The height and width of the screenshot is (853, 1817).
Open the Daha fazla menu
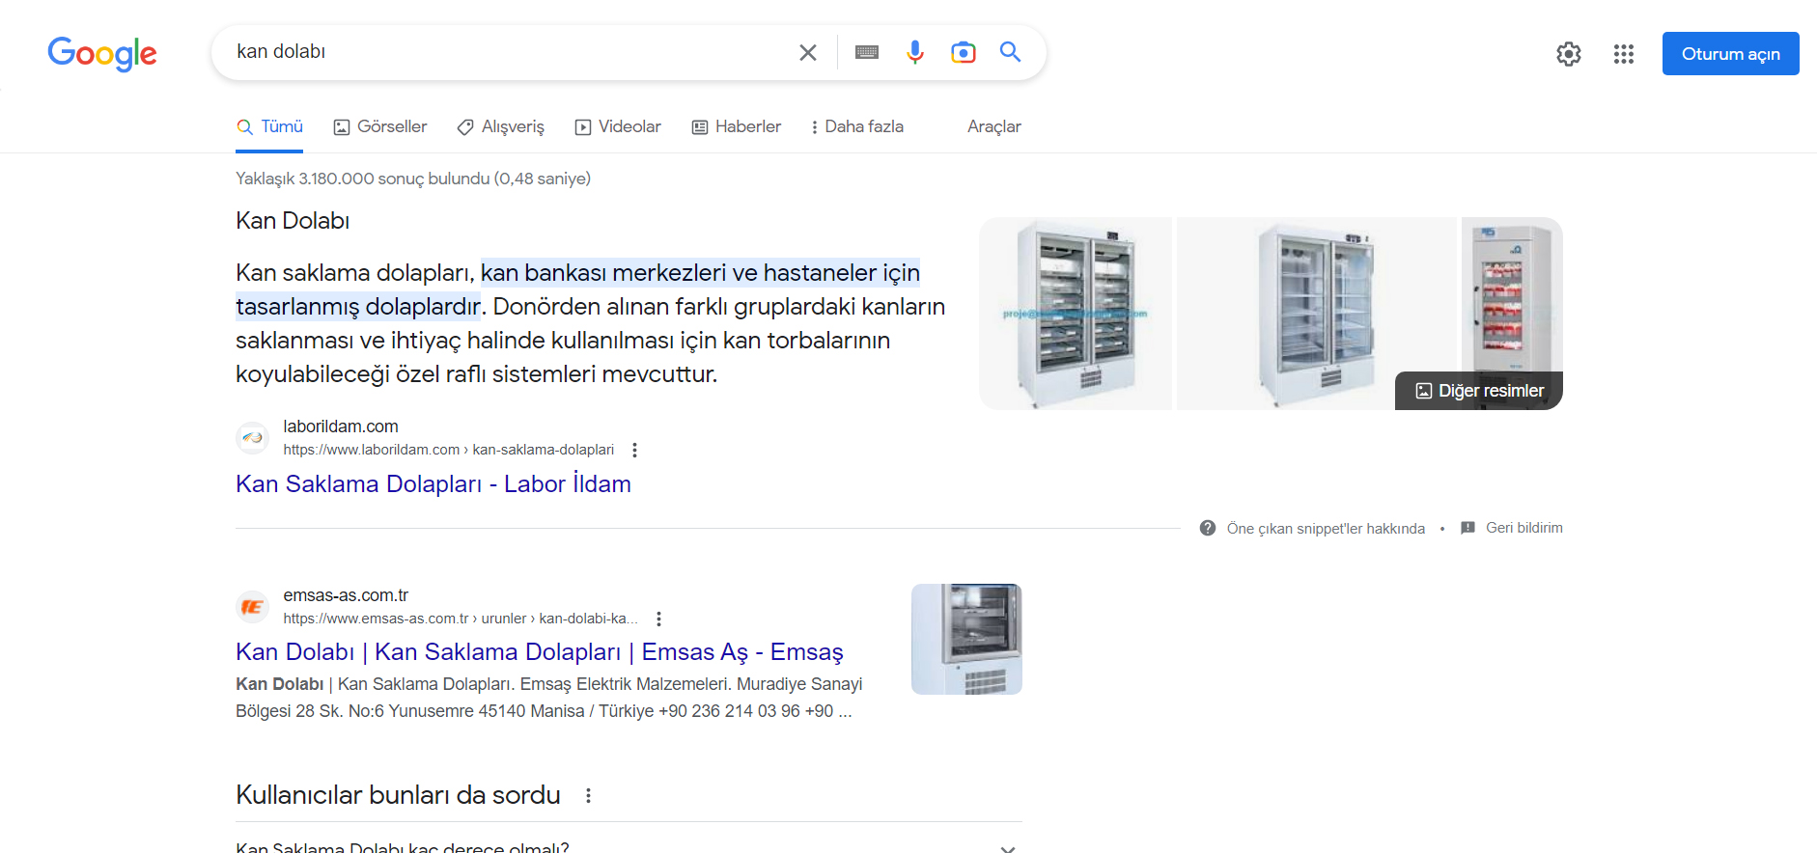(x=857, y=126)
